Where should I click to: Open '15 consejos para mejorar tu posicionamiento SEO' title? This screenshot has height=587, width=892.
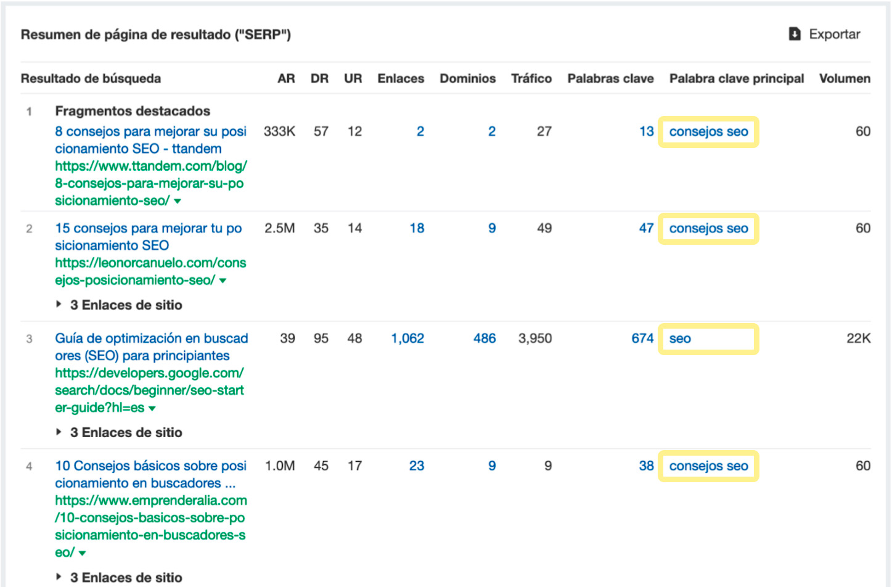tap(149, 237)
